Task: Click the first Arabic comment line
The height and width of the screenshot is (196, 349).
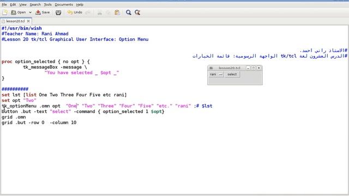Action: pyautogui.click(x=323, y=51)
